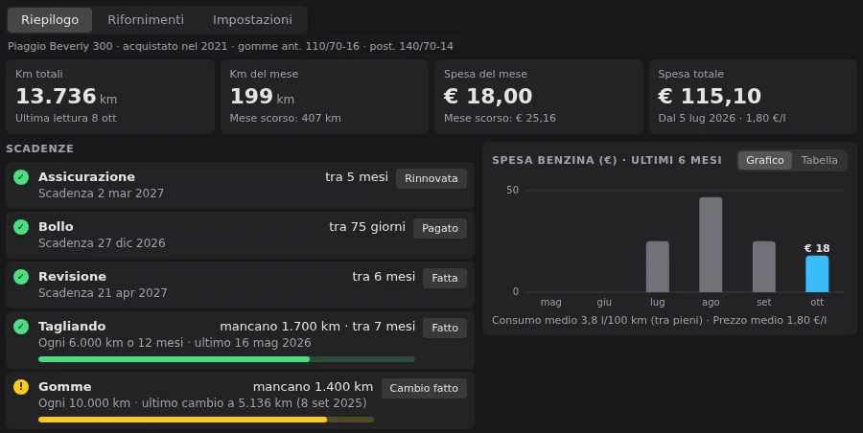Screen dimensions: 863x433
Task: Click 'Ogni 6.000 km o 12 mesi' text
Action: 110,342
